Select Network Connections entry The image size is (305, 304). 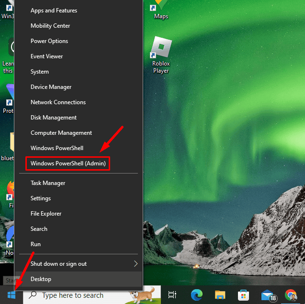click(79, 102)
